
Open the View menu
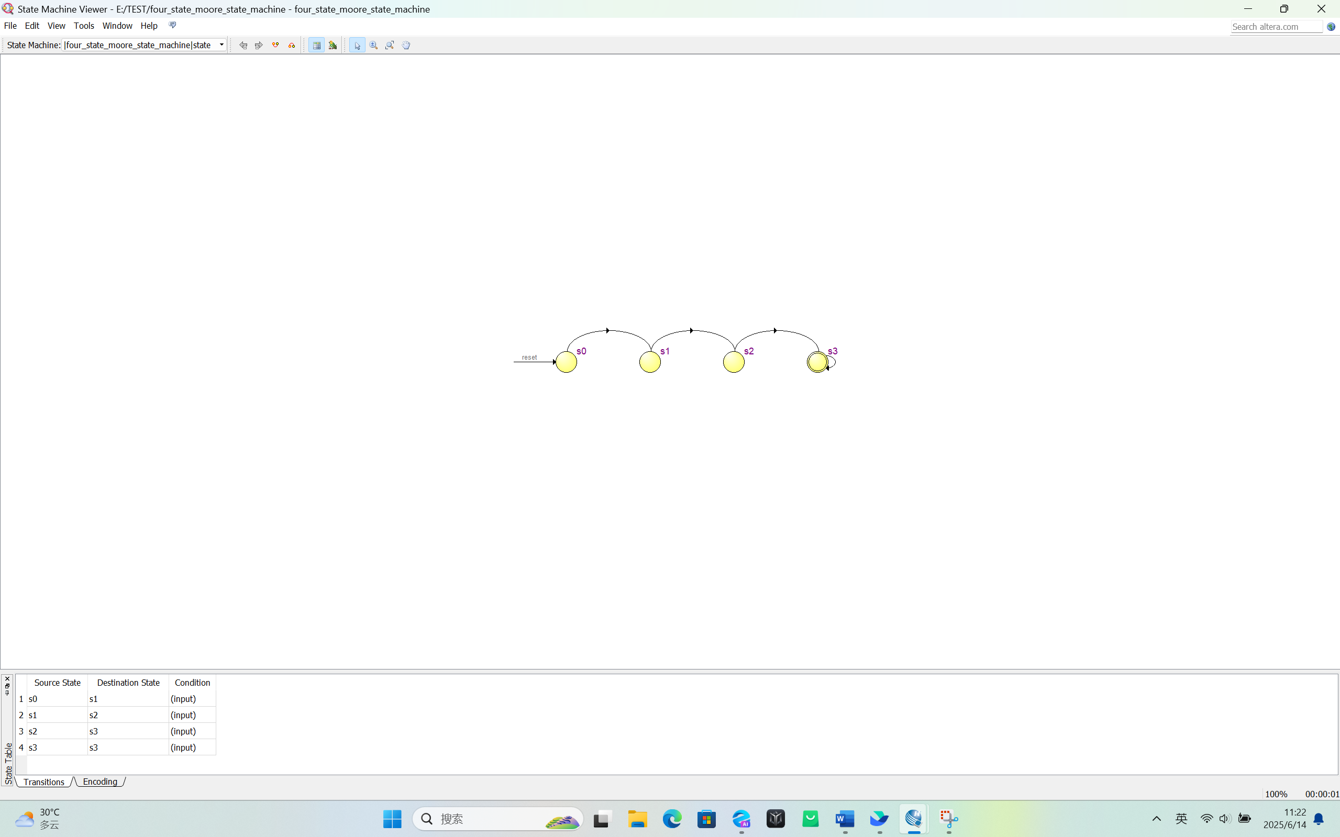[56, 26]
